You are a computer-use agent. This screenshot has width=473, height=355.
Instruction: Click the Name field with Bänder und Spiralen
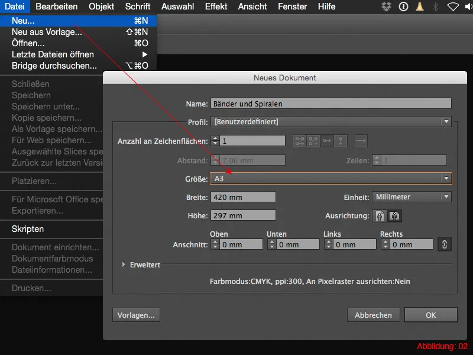[331, 104]
